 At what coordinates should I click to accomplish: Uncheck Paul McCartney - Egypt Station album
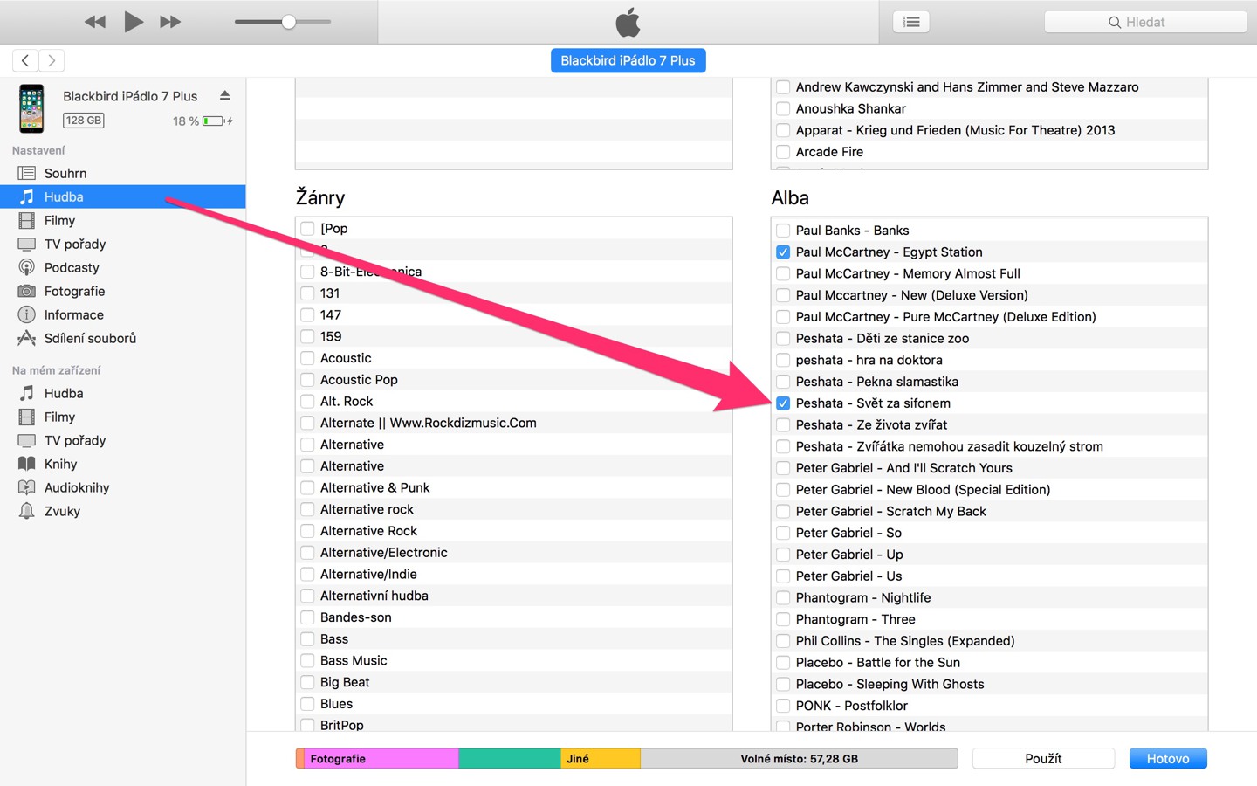(783, 252)
